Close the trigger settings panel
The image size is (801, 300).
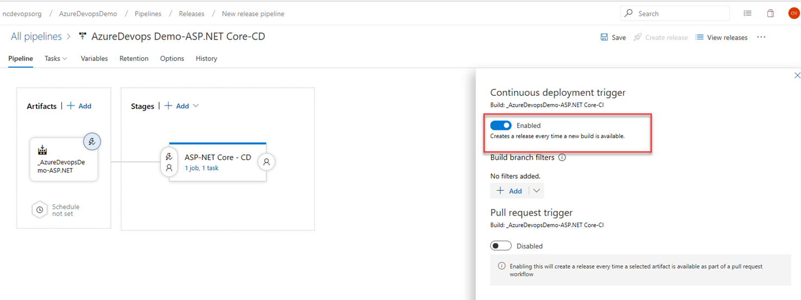[797, 75]
